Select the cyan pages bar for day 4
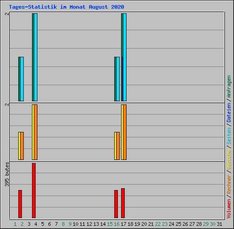The height and width of the screenshot is (229, 234). [x=36, y=57]
